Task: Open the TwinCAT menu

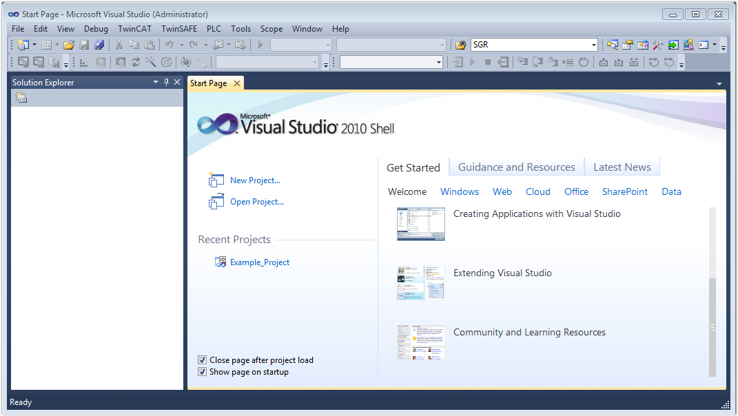Action: pyautogui.click(x=134, y=29)
